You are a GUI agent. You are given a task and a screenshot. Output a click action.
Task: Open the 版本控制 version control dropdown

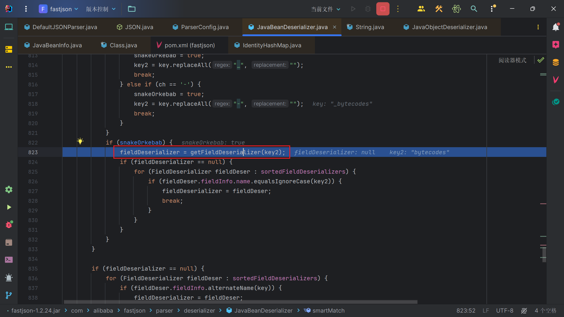(x=101, y=9)
